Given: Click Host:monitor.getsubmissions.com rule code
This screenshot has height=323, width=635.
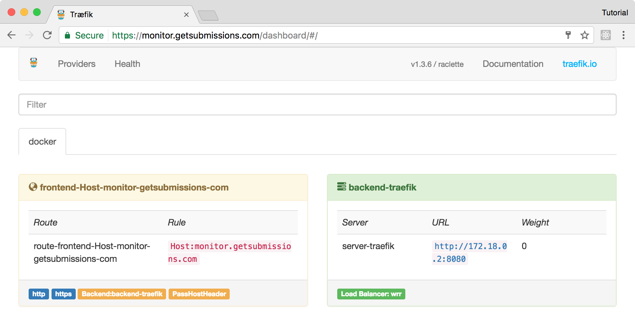Looking at the screenshot, I should 229,253.
